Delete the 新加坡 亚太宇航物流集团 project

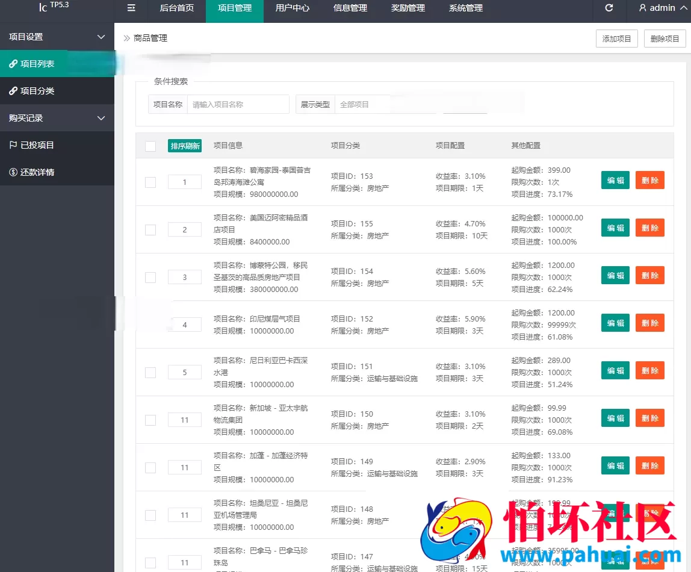pyautogui.click(x=649, y=418)
